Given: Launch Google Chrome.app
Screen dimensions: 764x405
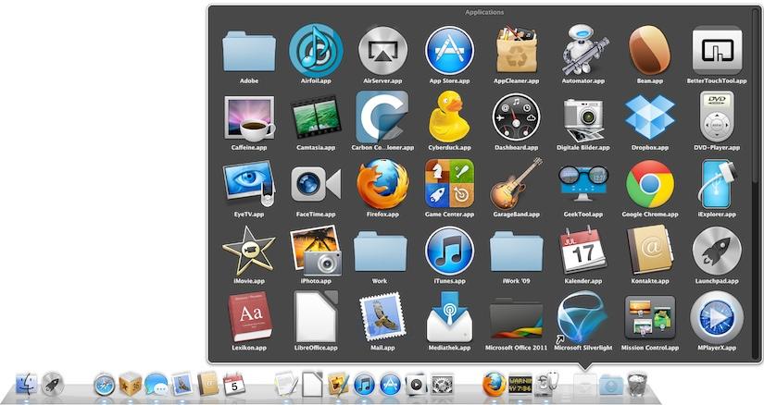Looking at the screenshot, I should [649, 185].
